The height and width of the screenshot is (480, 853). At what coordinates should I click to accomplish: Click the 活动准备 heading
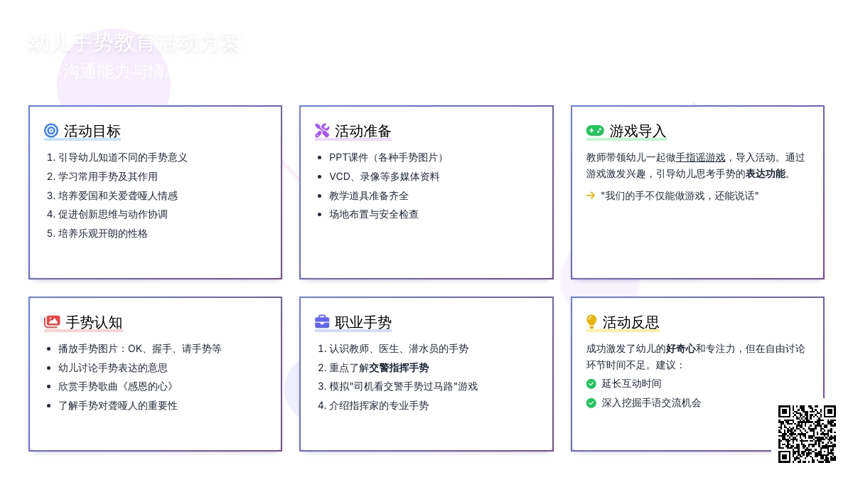click(x=363, y=132)
